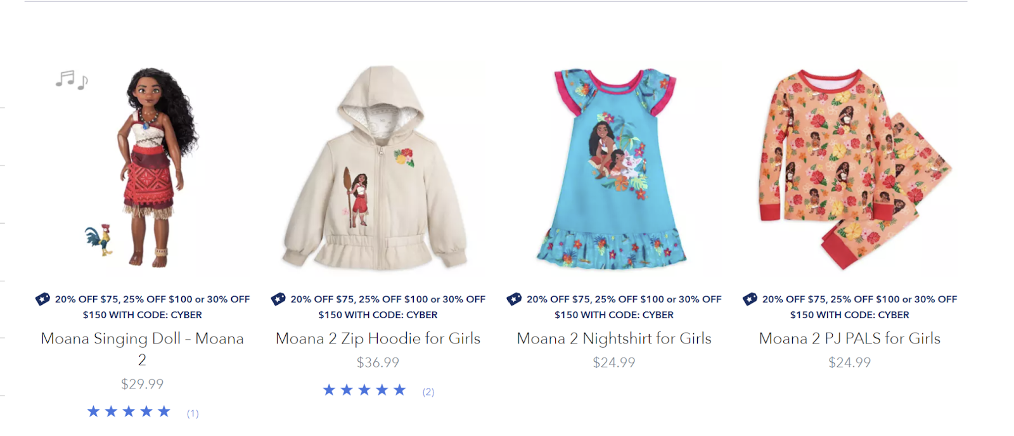Click promo tag icon under PJ PALS
Image resolution: width=1014 pixels, height=436 pixels.
tap(750, 299)
